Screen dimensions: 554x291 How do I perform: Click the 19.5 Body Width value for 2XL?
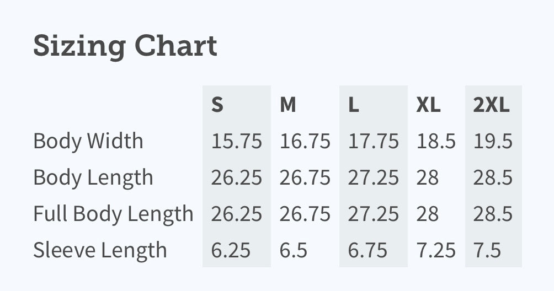coord(493,141)
